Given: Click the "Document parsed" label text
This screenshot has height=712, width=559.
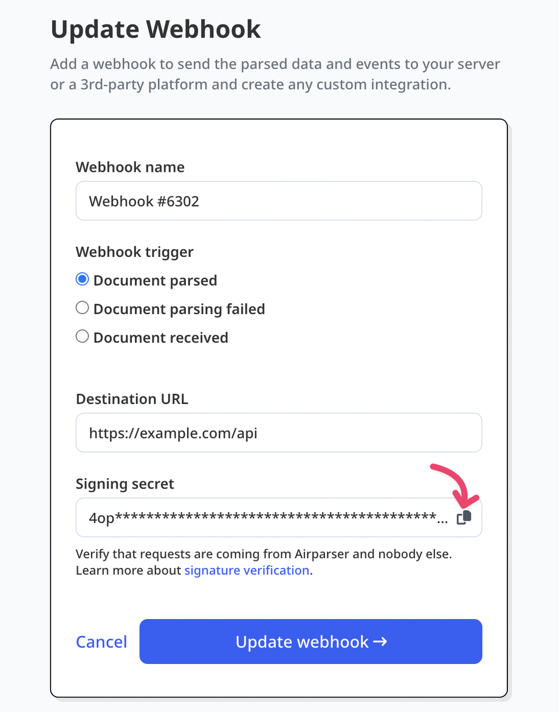Looking at the screenshot, I should [x=156, y=281].
